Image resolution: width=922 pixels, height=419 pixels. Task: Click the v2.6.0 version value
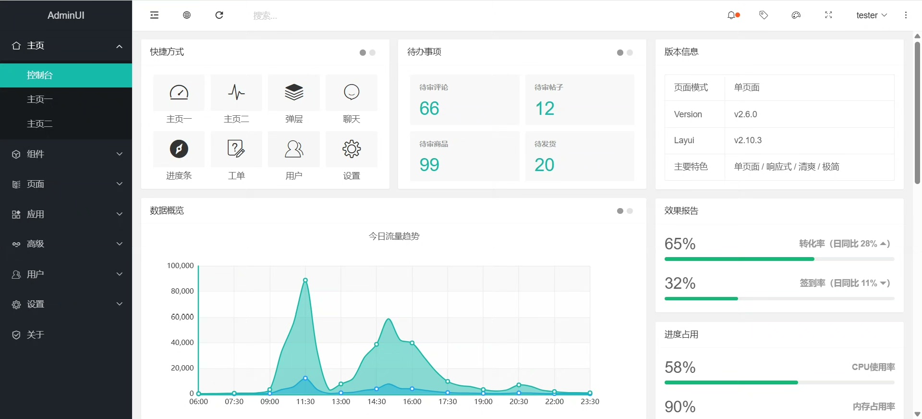click(745, 114)
